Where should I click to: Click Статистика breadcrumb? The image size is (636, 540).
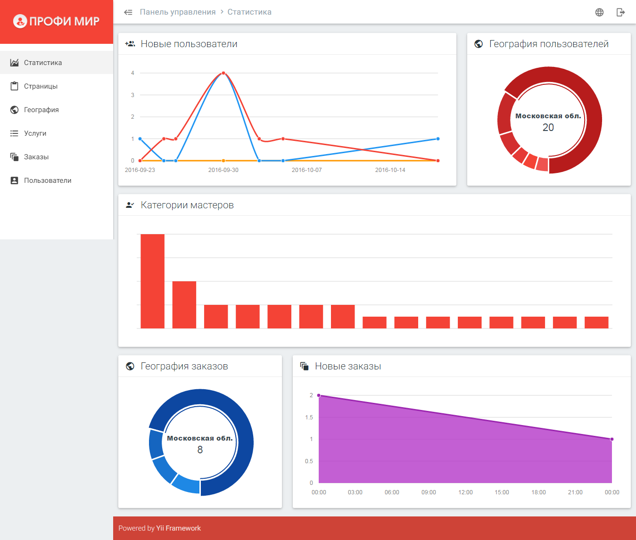pyautogui.click(x=249, y=12)
